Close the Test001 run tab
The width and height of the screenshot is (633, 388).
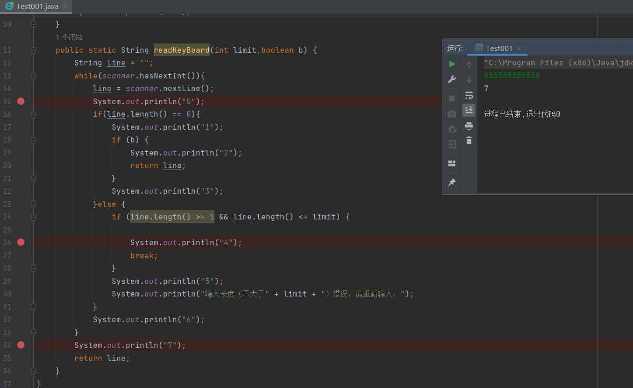[519, 49]
